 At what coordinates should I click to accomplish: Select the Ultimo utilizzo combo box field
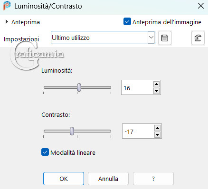pos(103,38)
